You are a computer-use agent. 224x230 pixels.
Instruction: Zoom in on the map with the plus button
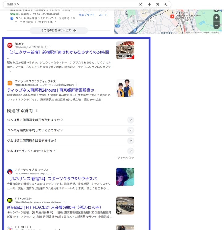coord(216,18)
